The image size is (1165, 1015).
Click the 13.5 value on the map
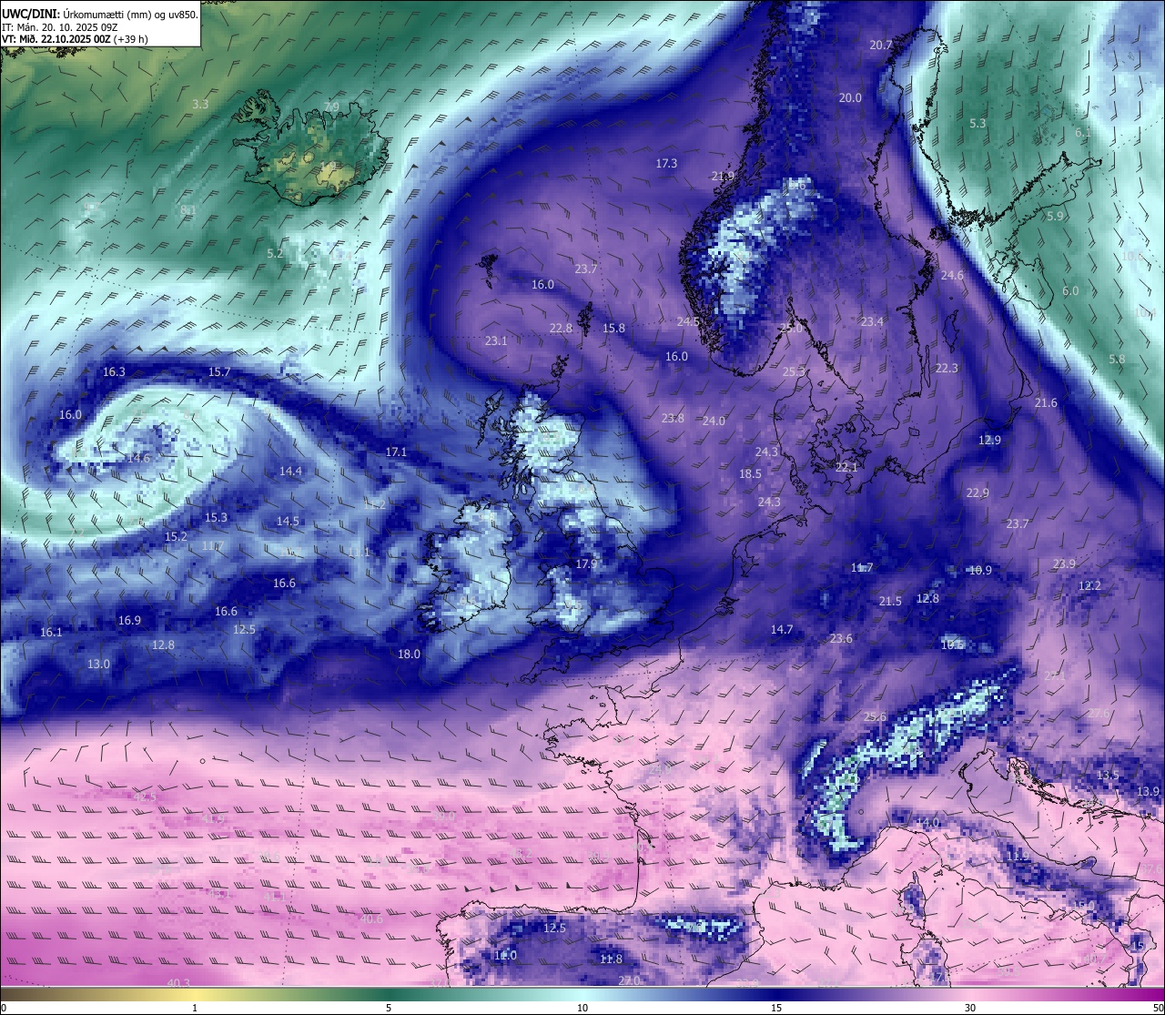point(1108,775)
